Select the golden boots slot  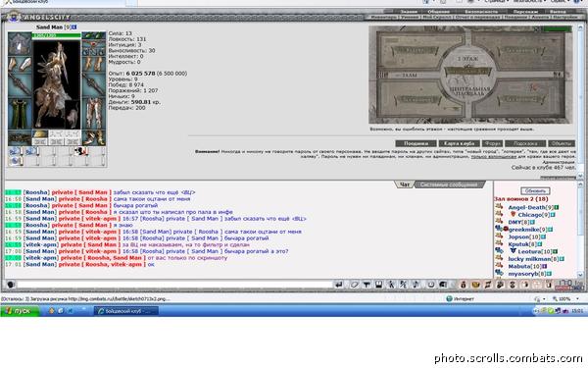[94, 138]
